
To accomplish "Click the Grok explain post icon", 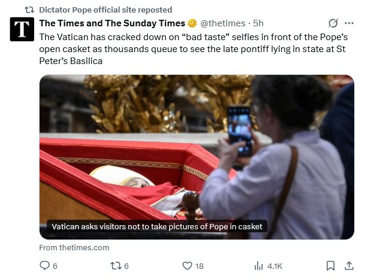I will (333, 23).
